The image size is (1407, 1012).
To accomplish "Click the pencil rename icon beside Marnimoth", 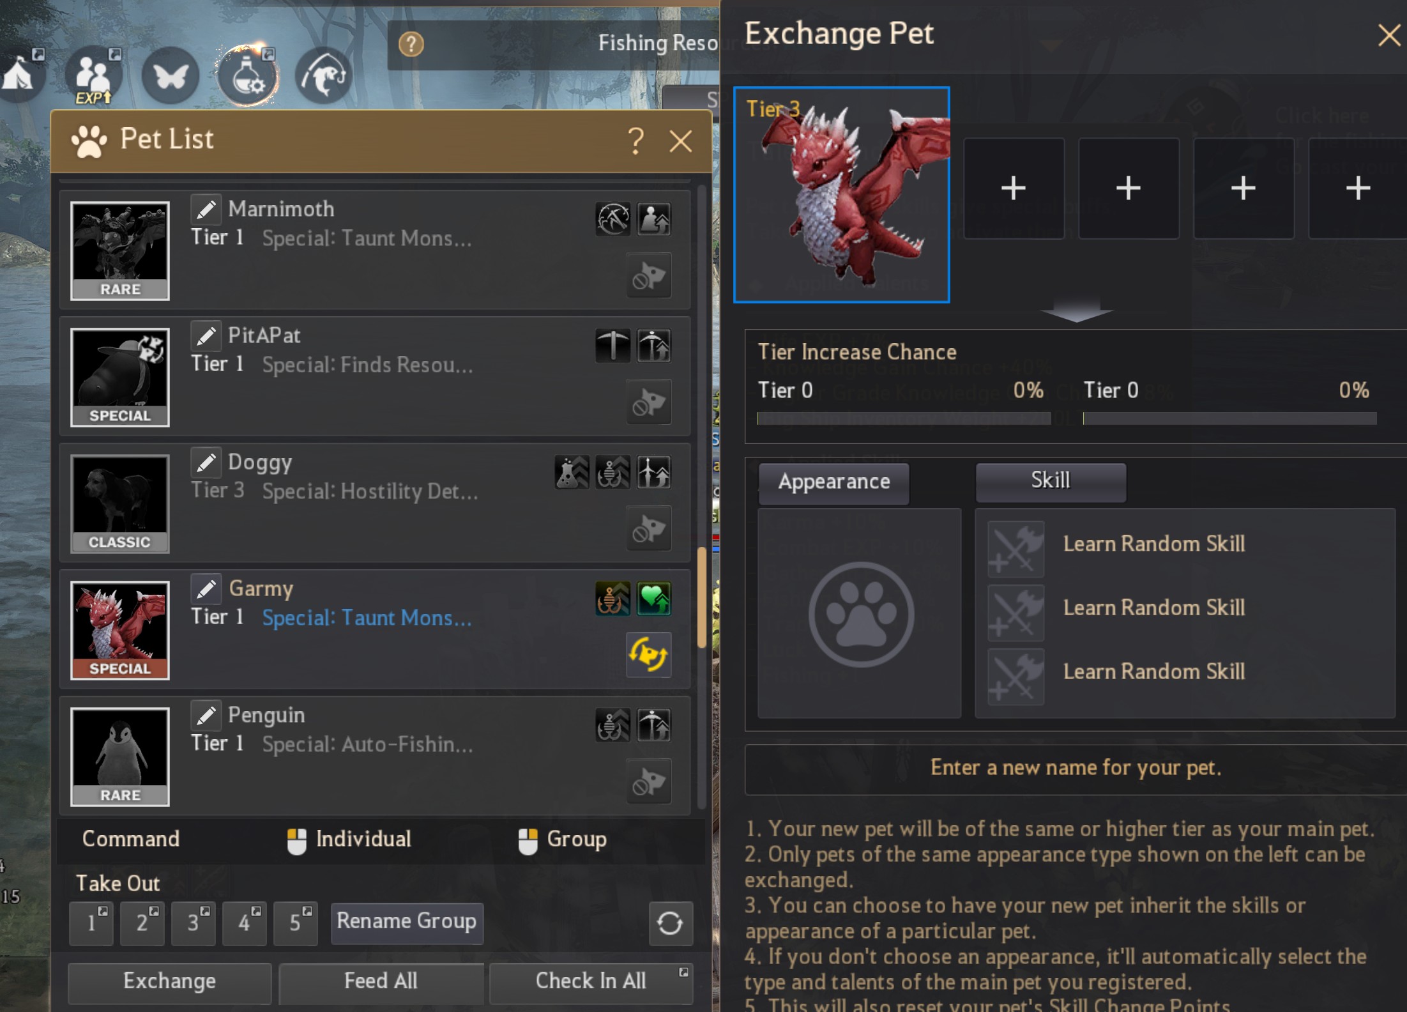I will point(206,210).
